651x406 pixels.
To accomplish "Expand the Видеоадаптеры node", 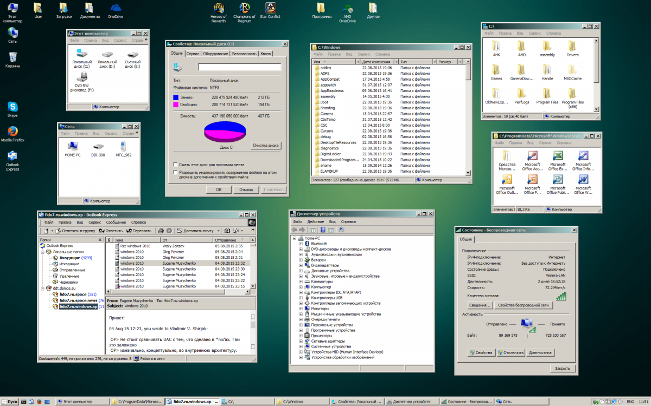I will click(301, 265).
